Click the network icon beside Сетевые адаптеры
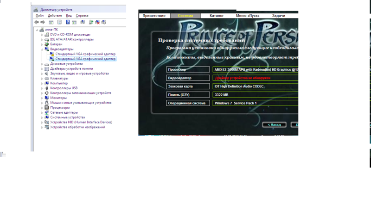Screen dimensions: 371x208 [47, 112]
